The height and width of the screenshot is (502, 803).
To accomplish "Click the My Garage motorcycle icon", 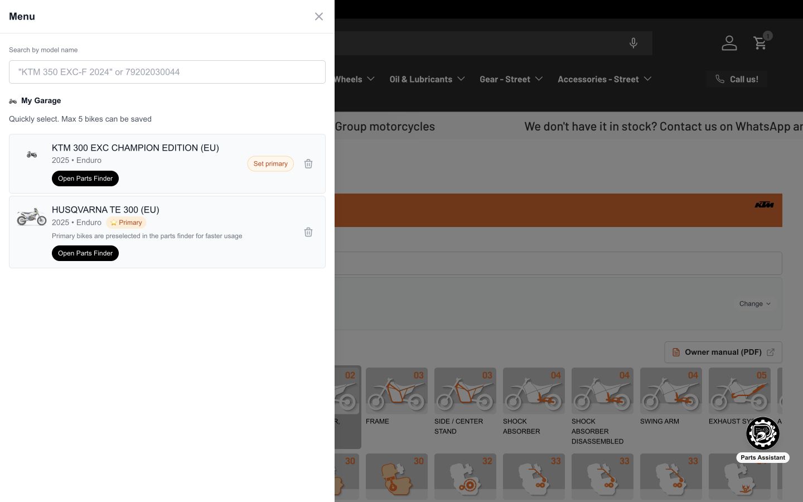I will tap(13, 101).
